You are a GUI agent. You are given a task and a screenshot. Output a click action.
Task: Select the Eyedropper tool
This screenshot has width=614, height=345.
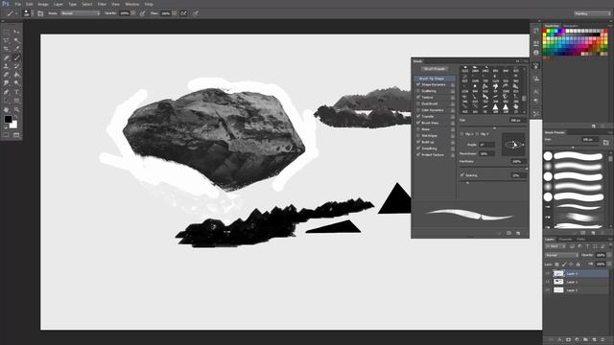tap(16, 49)
